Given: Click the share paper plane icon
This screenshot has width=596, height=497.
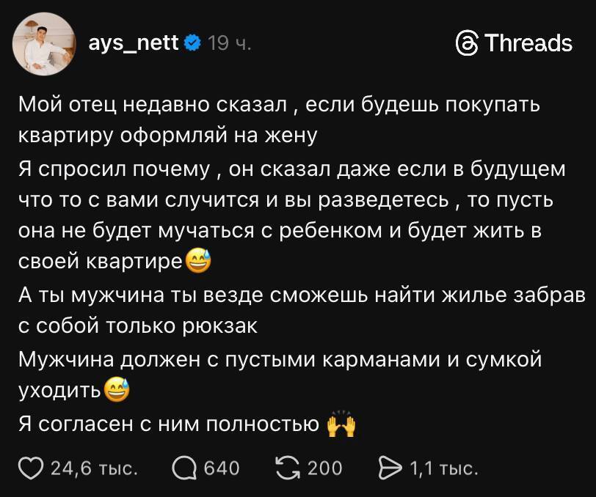Looking at the screenshot, I should tap(390, 468).
